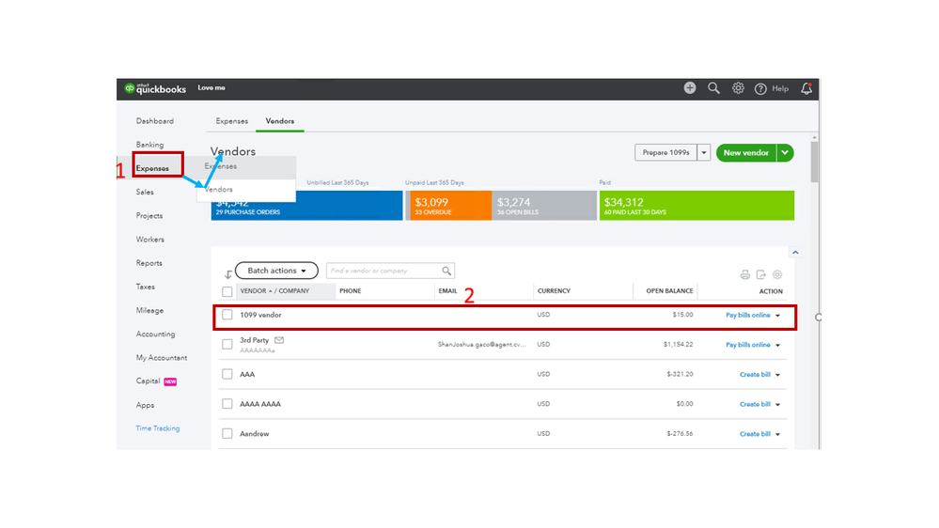Open the 1099 vendor name
The width and height of the screenshot is (939, 528).
[260, 315]
